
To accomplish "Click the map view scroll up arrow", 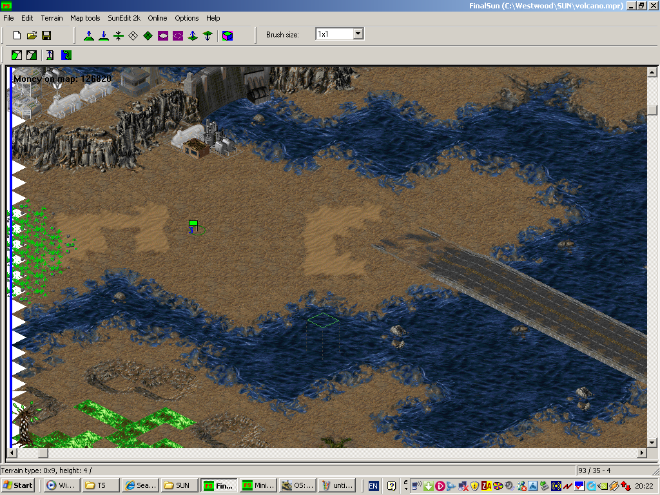I will [x=652, y=72].
